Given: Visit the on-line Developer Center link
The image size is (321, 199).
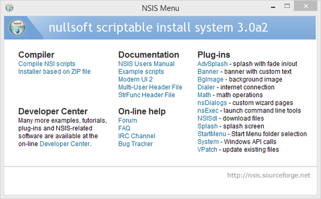Looking at the screenshot, I should [x=65, y=144].
